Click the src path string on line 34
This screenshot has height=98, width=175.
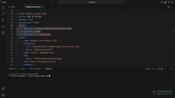coord(56,47)
